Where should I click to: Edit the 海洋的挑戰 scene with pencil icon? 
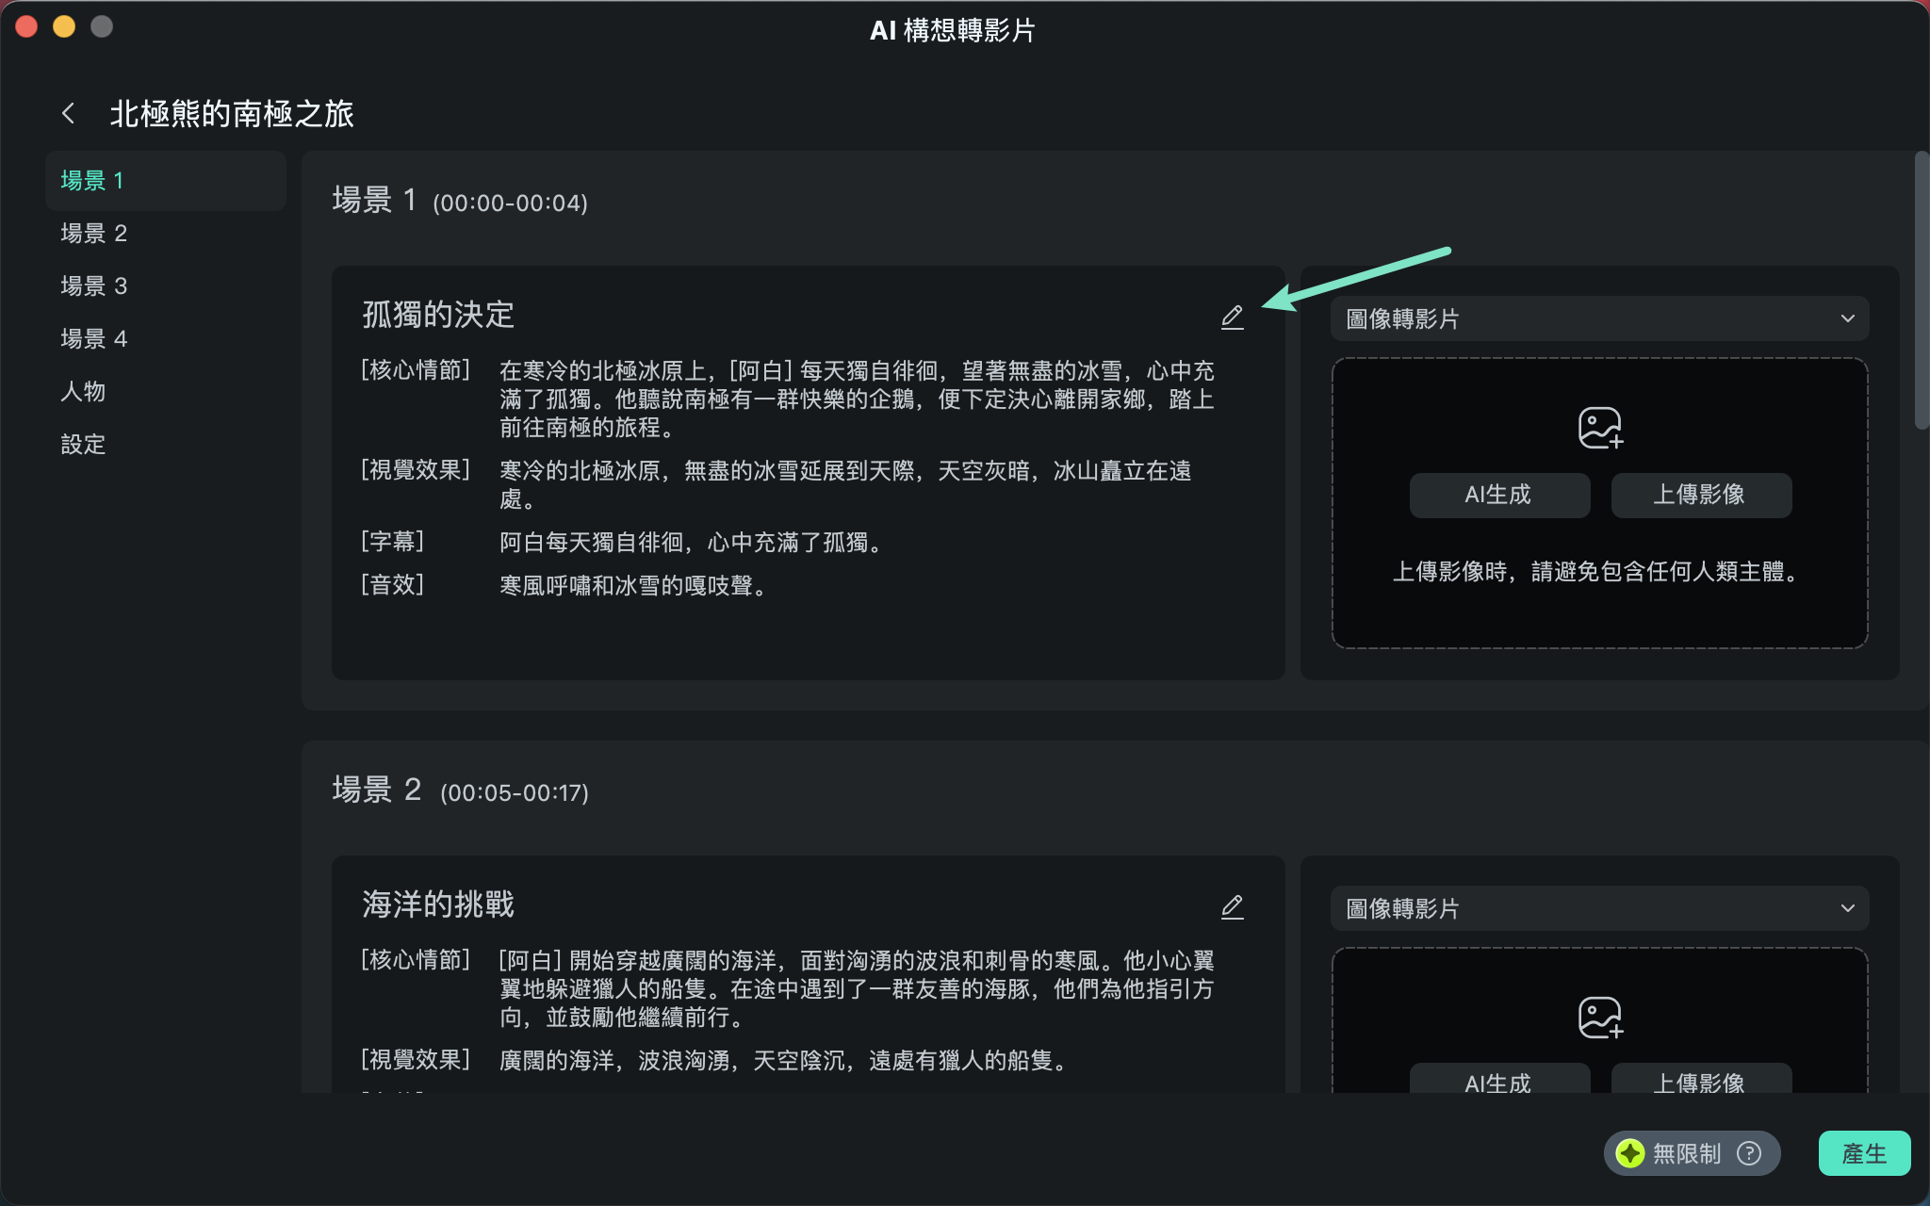tap(1233, 907)
